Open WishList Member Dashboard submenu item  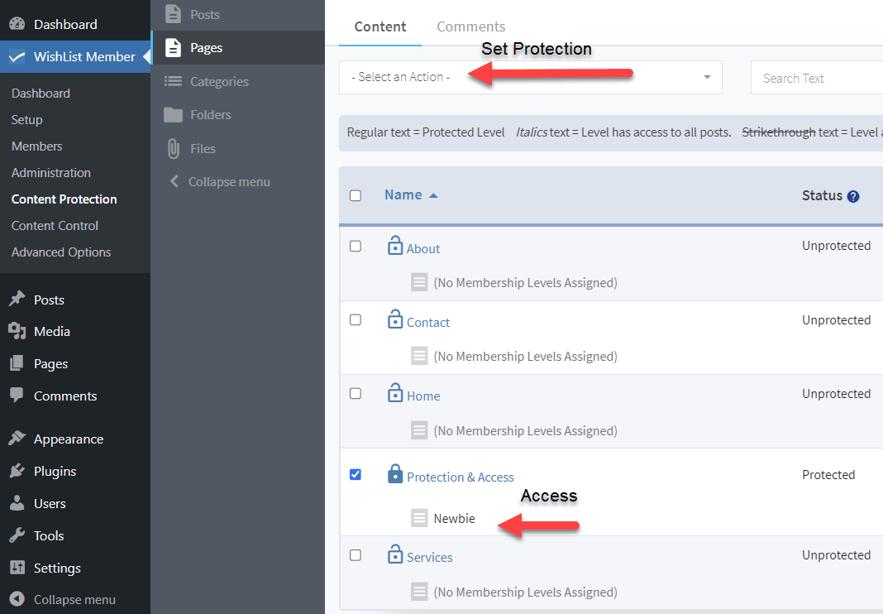click(41, 93)
